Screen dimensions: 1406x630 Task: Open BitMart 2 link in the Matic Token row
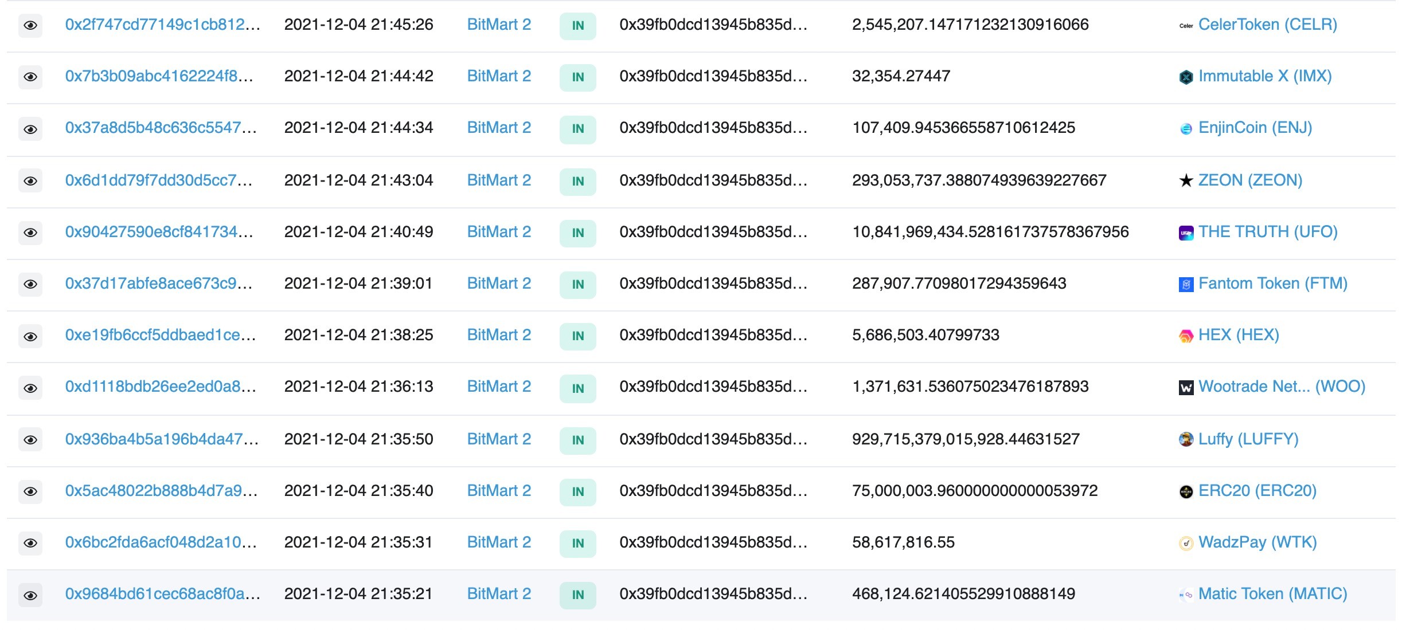pos(499,594)
